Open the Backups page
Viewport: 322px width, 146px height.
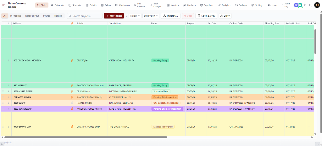[241, 5]
